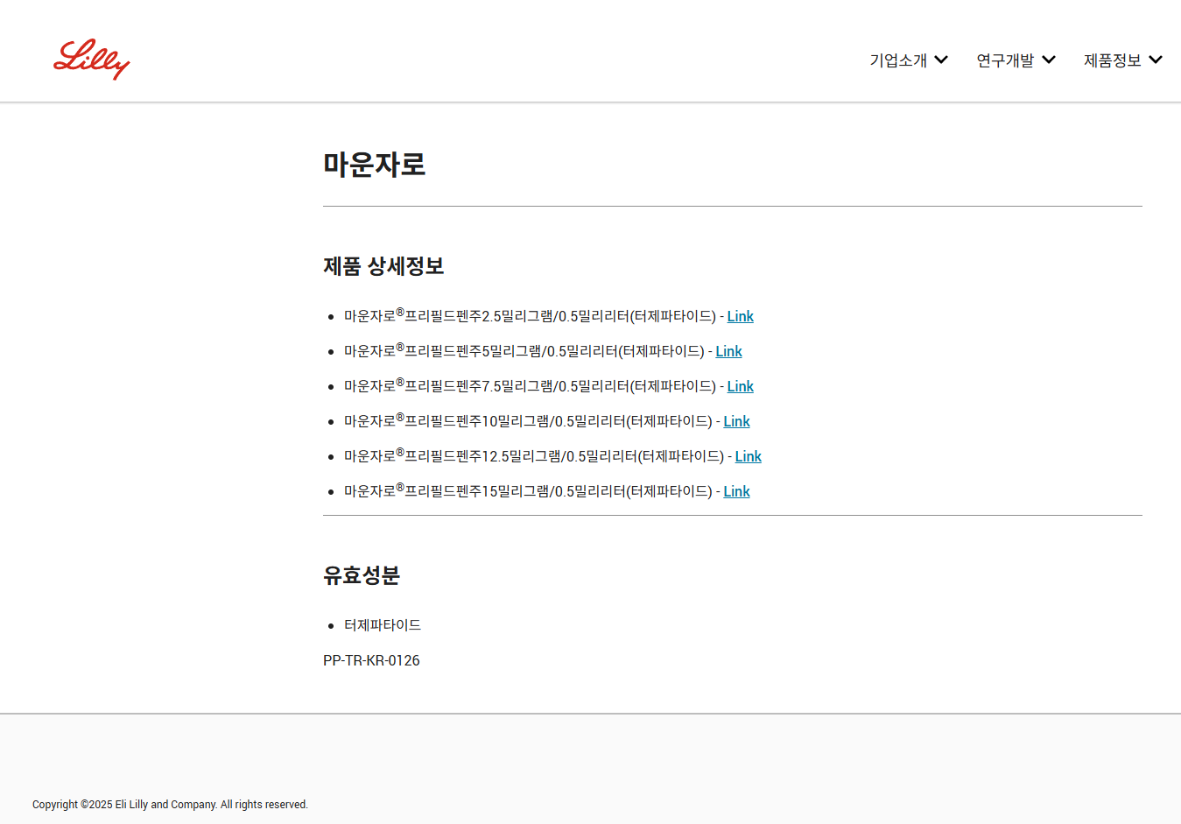Click the 마운자로 프리필드펜주12.5밀리그램 product name text
Image resolution: width=1181 pixels, height=824 pixels.
pyautogui.click(x=534, y=456)
